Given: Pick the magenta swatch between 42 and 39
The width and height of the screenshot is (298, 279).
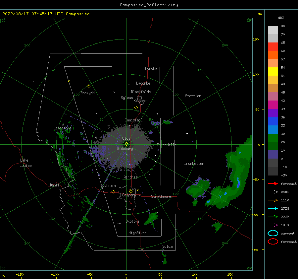Looking at the screenshot, I should 273,105.
